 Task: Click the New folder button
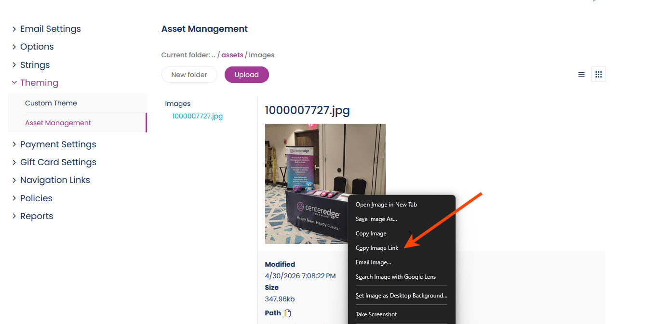pyautogui.click(x=189, y=75)
